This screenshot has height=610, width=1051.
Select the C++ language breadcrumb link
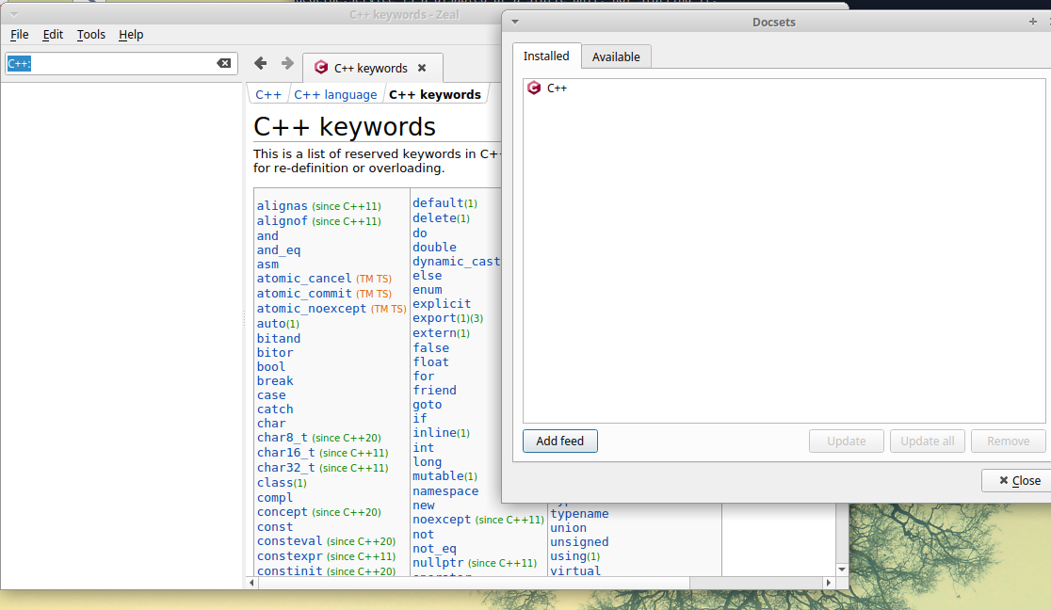pyautogui.click(x=335, y=94)
